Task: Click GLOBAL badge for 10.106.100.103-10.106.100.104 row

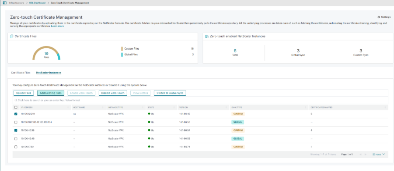Action: click(238, 122)
